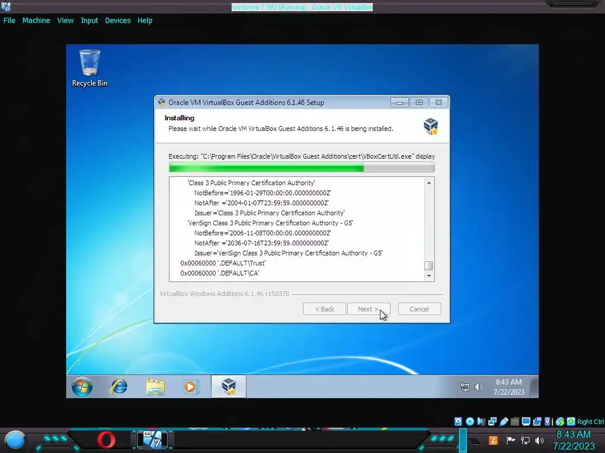This screenshot has height=453, width=605.
Task: Click the host Start orb button
Action: [x=15, y=441]
